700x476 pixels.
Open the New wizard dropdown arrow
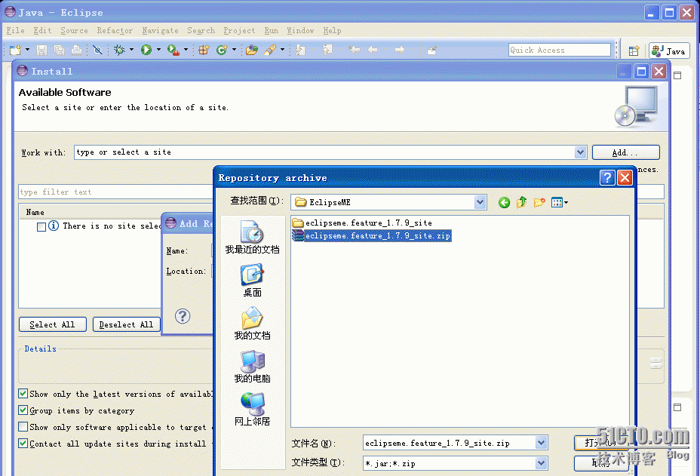click(x=27, y=50)
